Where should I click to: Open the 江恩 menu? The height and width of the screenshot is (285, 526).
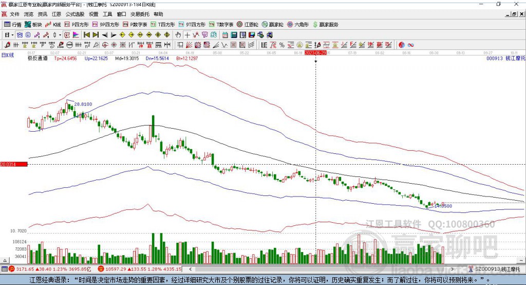57,14
